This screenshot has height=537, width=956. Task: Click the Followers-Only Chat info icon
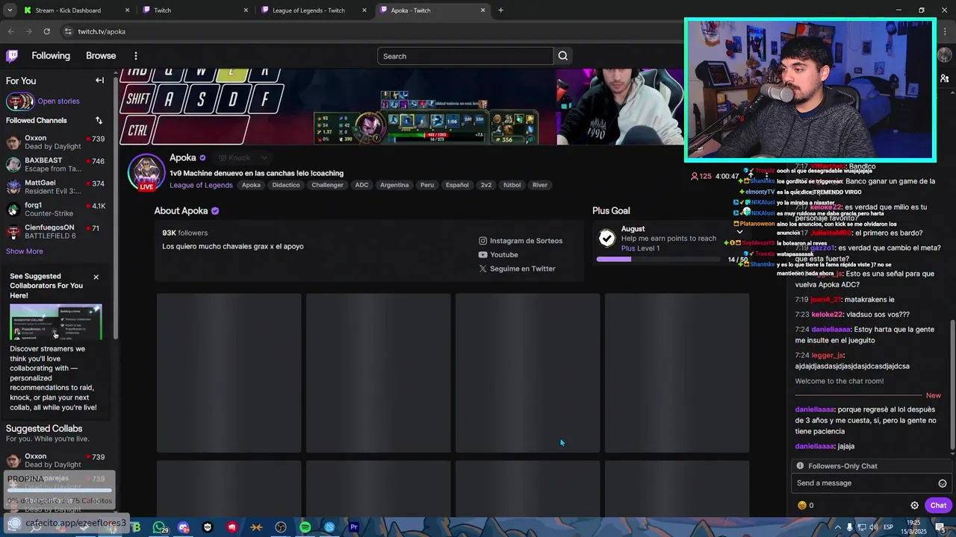point(800,466)
